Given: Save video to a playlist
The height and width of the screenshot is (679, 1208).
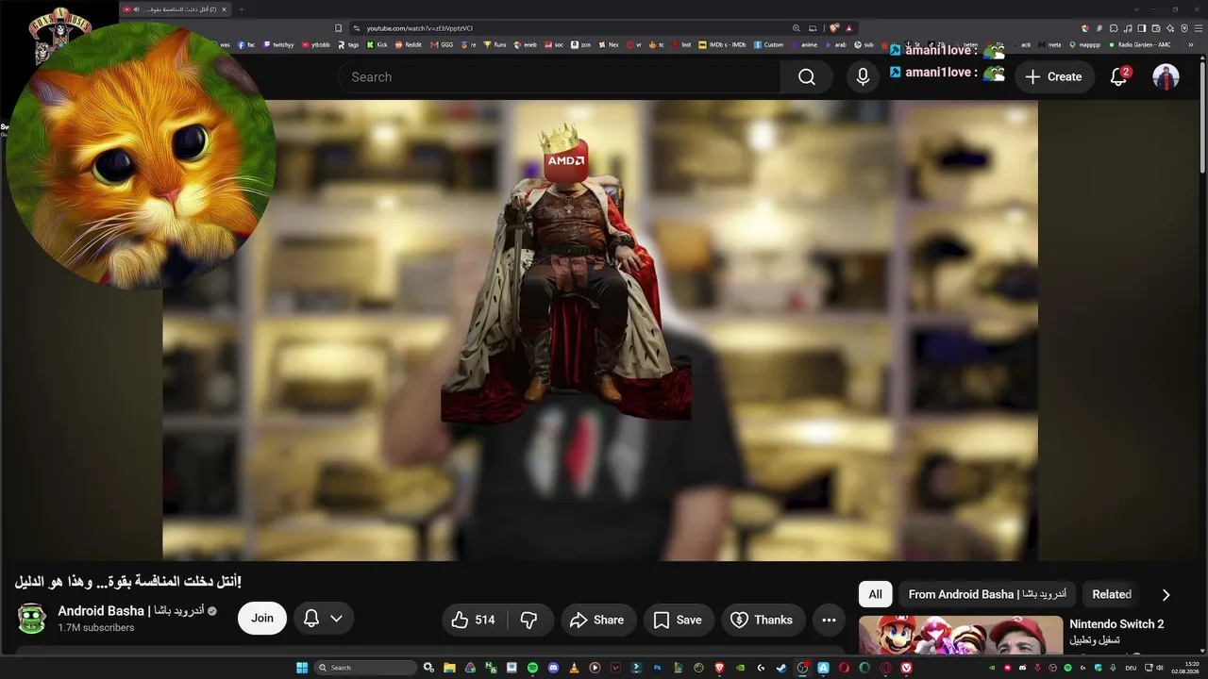Looking at the screenshot, I should 679,620.
